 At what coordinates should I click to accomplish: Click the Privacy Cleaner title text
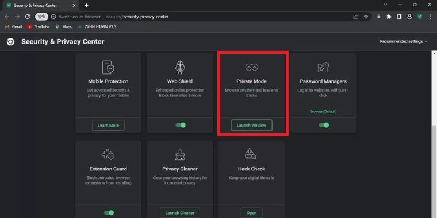(180, 169)
